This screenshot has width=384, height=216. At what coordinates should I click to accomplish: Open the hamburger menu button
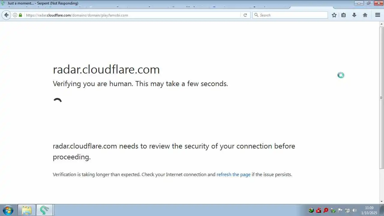pos(378,15)
